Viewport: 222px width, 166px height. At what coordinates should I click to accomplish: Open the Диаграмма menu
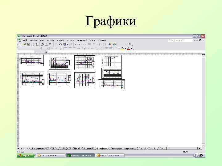(x=82, y=40)
